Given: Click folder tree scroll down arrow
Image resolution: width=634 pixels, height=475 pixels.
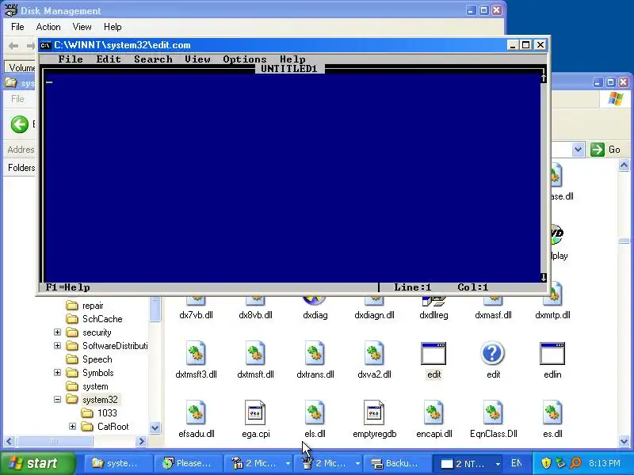Looking at the screenshot, I should [155, 427].
